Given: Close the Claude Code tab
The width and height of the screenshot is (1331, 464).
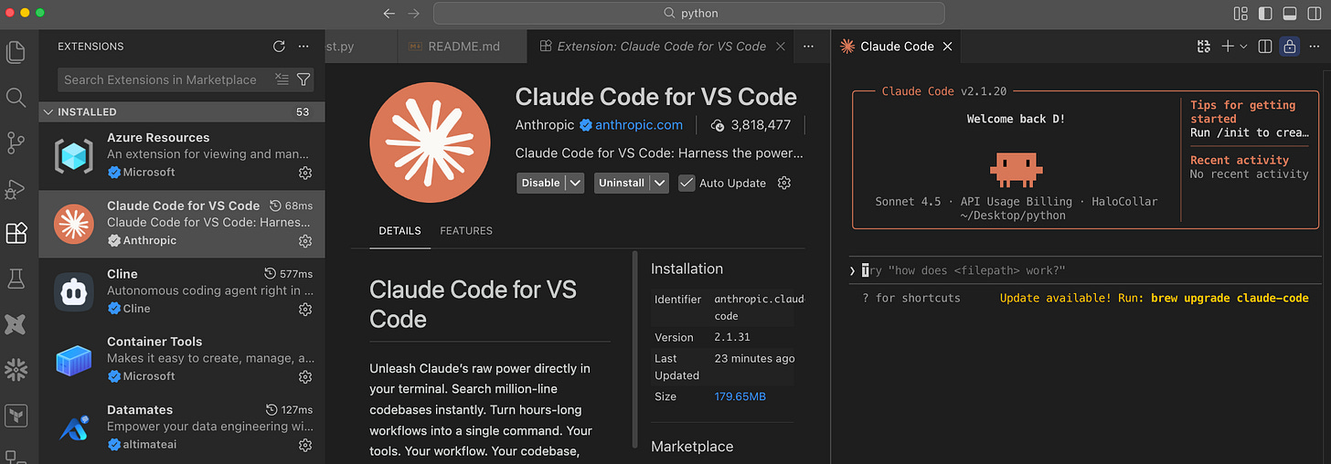Looking at the screenshot, I should point(947,46).
